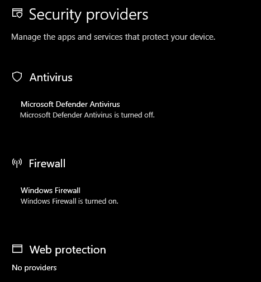Click the words 'turned on' in Firewall status
261x282 pixels.
(x=101, y=201)
